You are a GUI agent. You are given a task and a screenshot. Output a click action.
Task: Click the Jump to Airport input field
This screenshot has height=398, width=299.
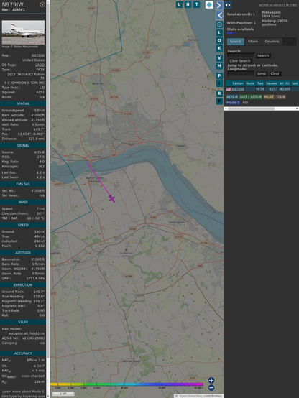[x=241, y=73]
